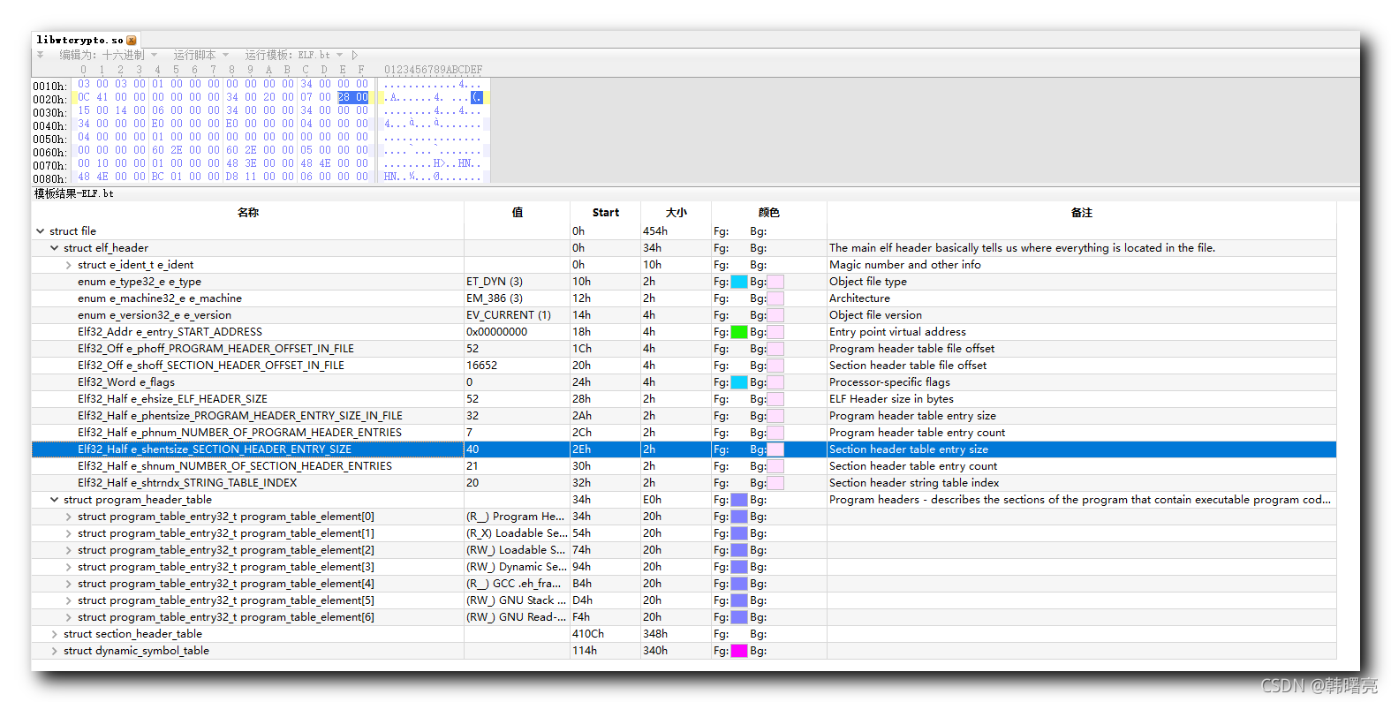Expand struct section_header_table
The width and height of the screenshot is (1391, 702).
pyautogui.click(x=55, y=634)
